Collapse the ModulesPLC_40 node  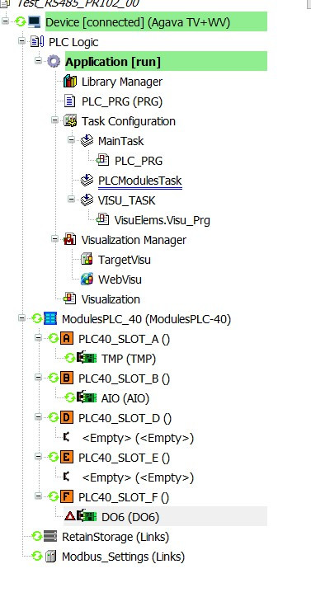pos(21,318)
